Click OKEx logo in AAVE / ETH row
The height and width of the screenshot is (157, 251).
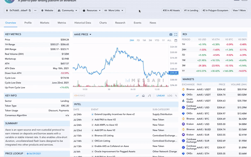(184, 154)
